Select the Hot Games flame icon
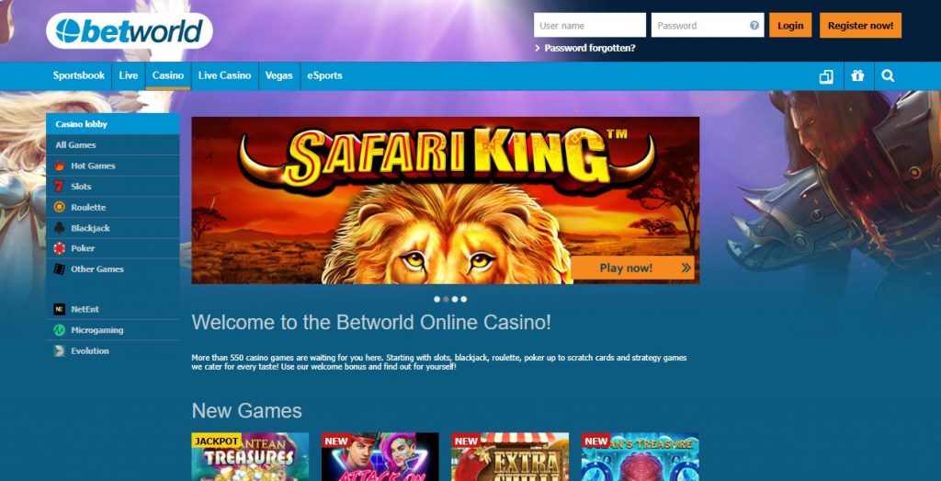Image resolution: width=941 pixels, height=481 pixels. coord(60,166)
